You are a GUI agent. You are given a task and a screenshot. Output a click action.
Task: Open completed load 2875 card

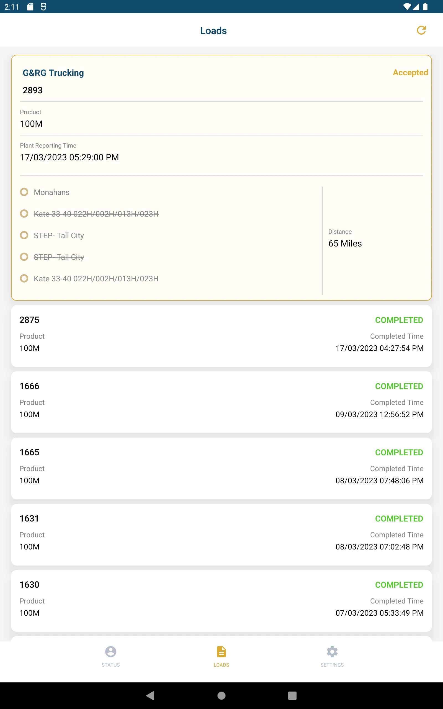221,336
